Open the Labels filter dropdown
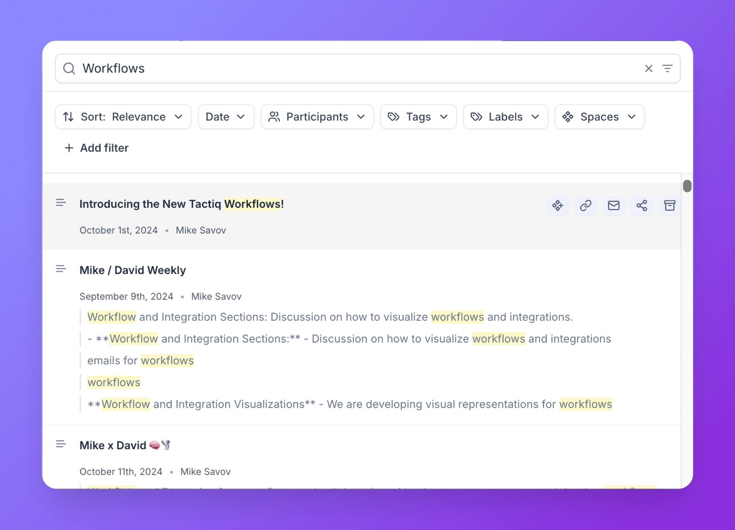 (x=506, y=117)
